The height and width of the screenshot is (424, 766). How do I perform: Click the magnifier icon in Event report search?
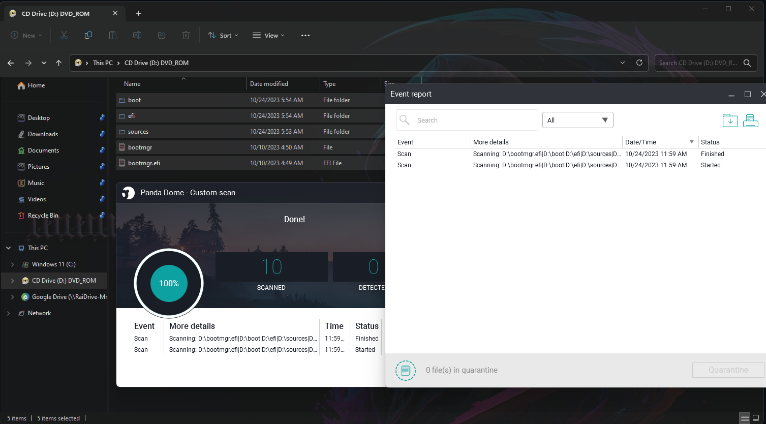[x=405, y=120]
